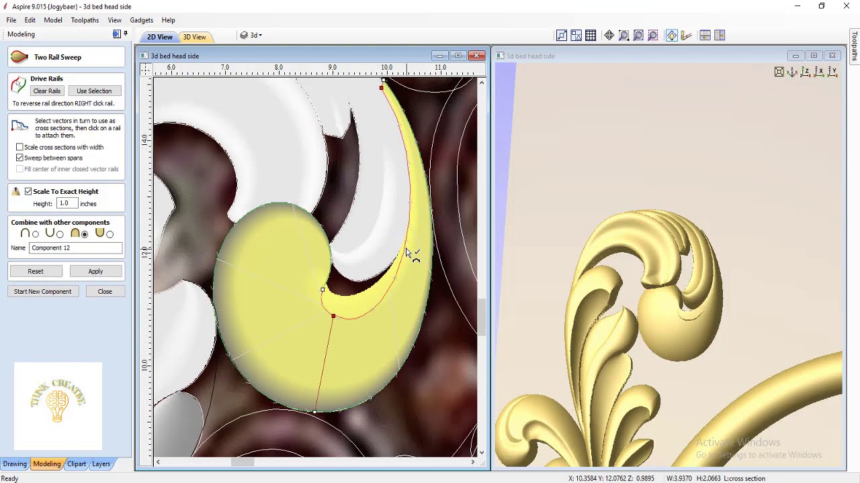
Task: Click the Drive Rails icon
Action: click(19, 84)
